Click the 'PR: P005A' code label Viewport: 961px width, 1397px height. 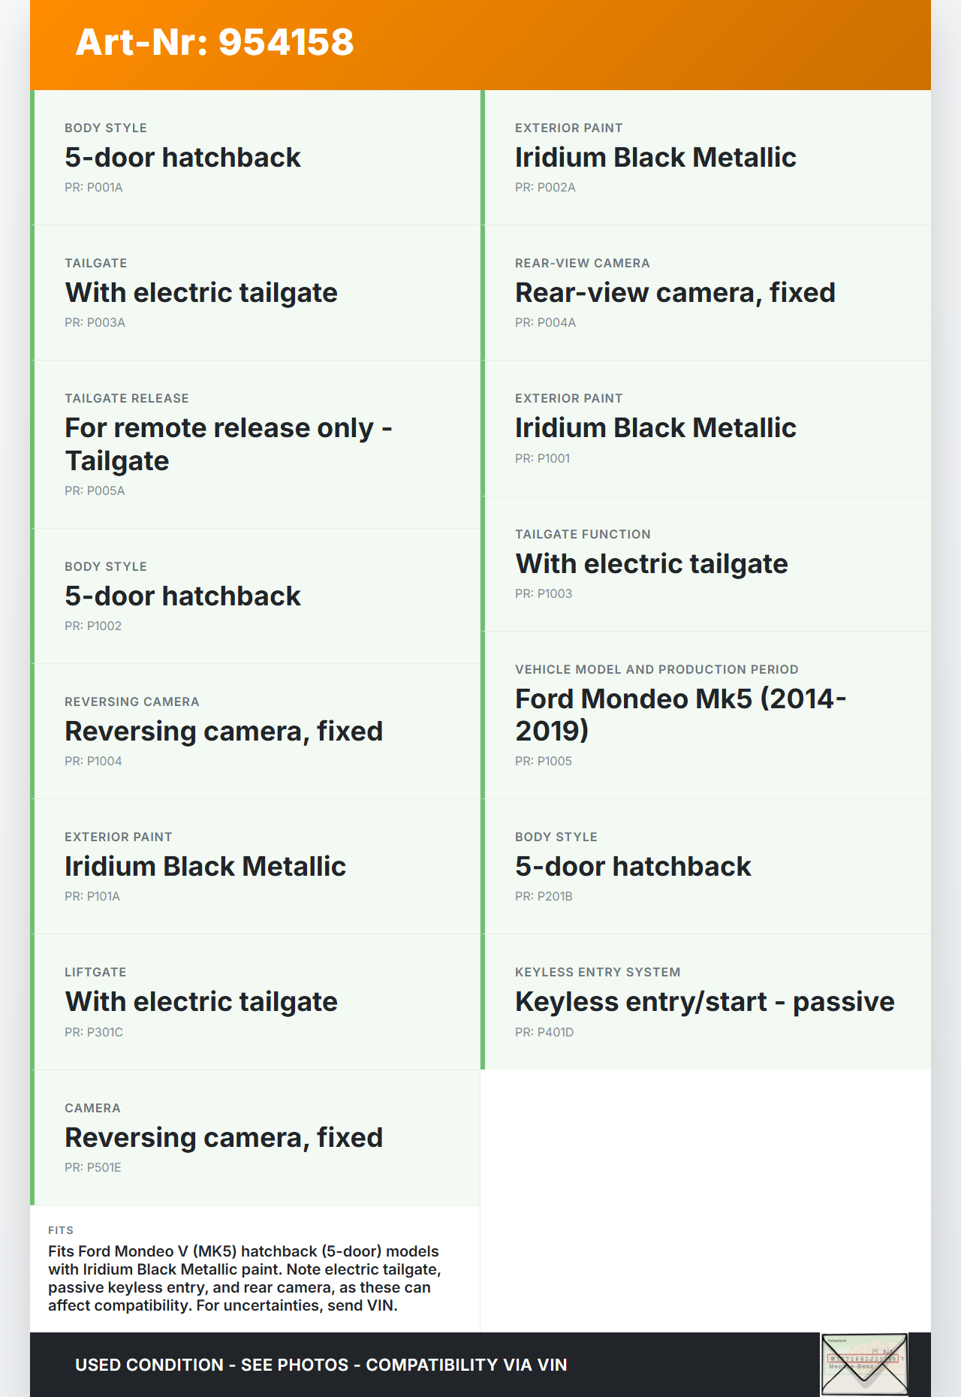95,490
